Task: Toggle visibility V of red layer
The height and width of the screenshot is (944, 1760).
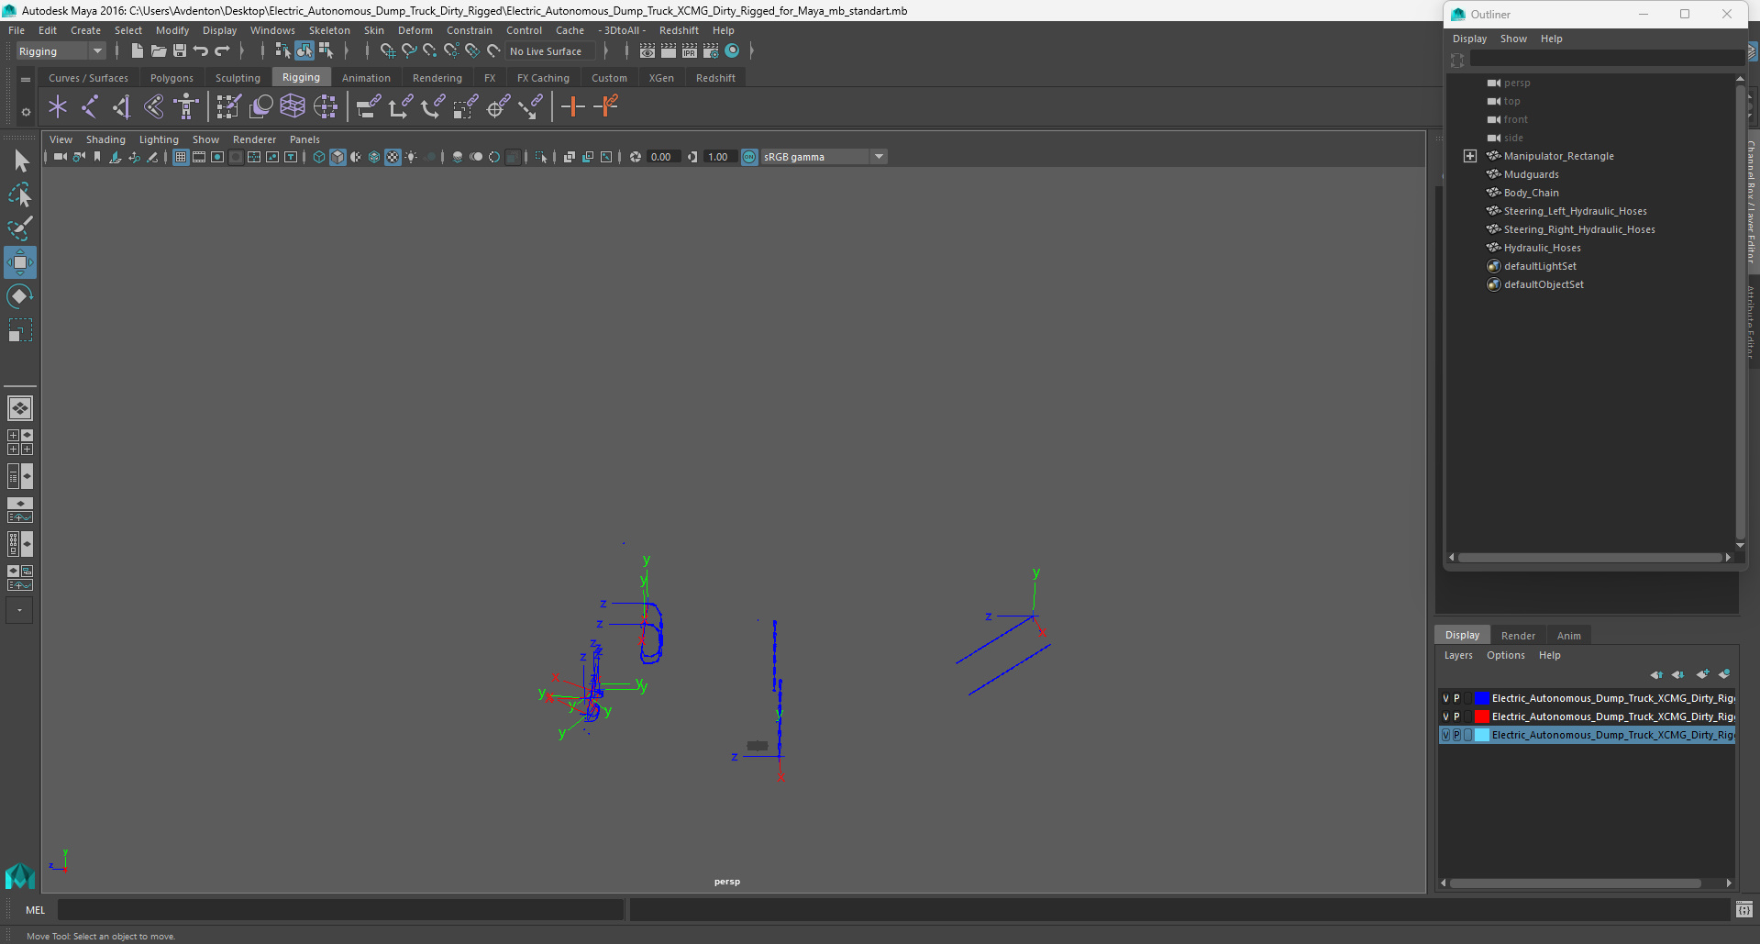Action: pyautogui.click(x=1446, y=717)
